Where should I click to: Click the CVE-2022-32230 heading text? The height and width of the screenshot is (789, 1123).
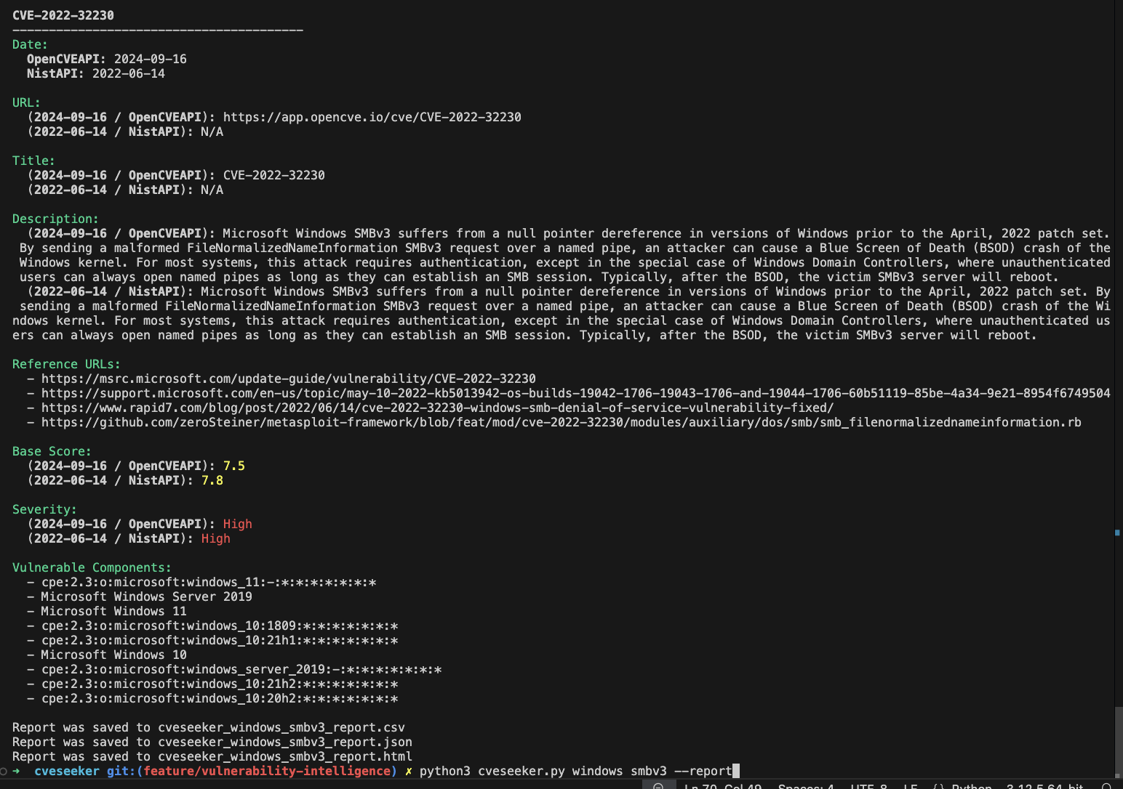[63, 15]
